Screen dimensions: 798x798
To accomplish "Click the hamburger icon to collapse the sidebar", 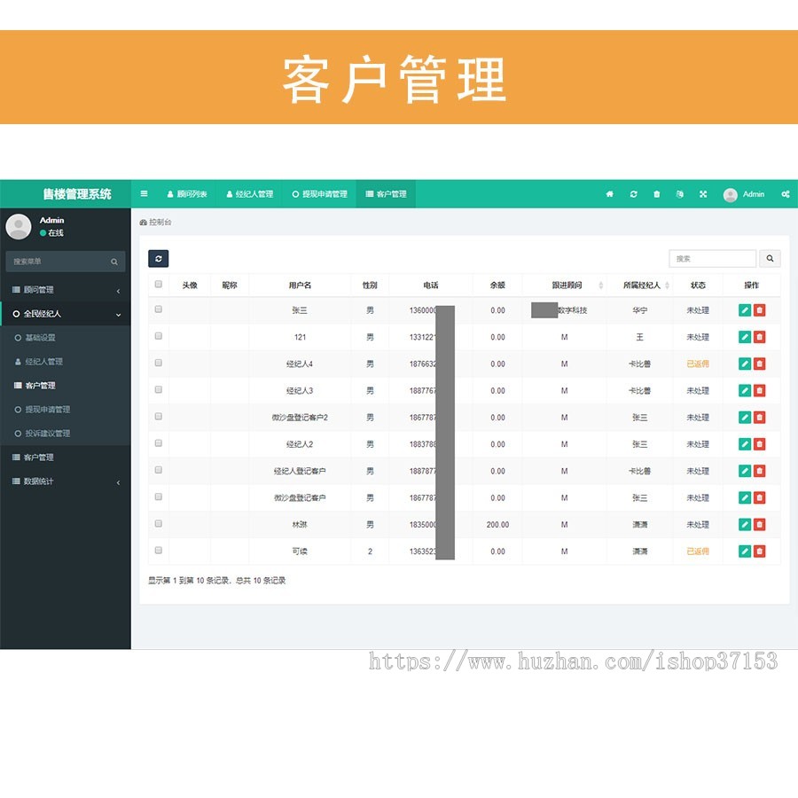I will point(145,193).
